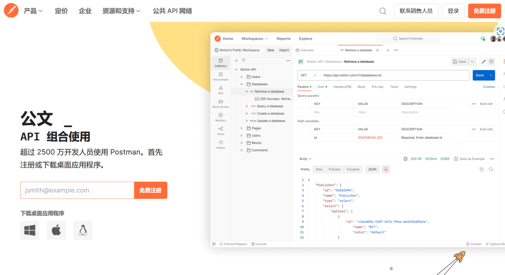Open the Mock Servers sidebar panel
The image size is (505, 275).
pos(221,103)
